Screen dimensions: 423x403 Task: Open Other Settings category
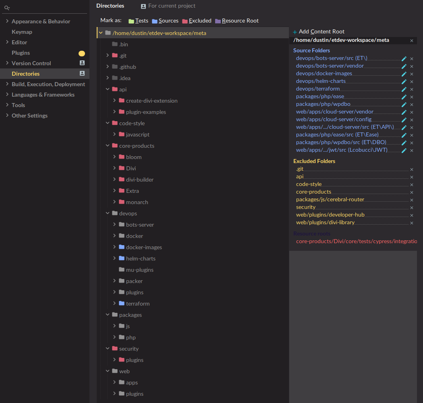pos(29,116)
